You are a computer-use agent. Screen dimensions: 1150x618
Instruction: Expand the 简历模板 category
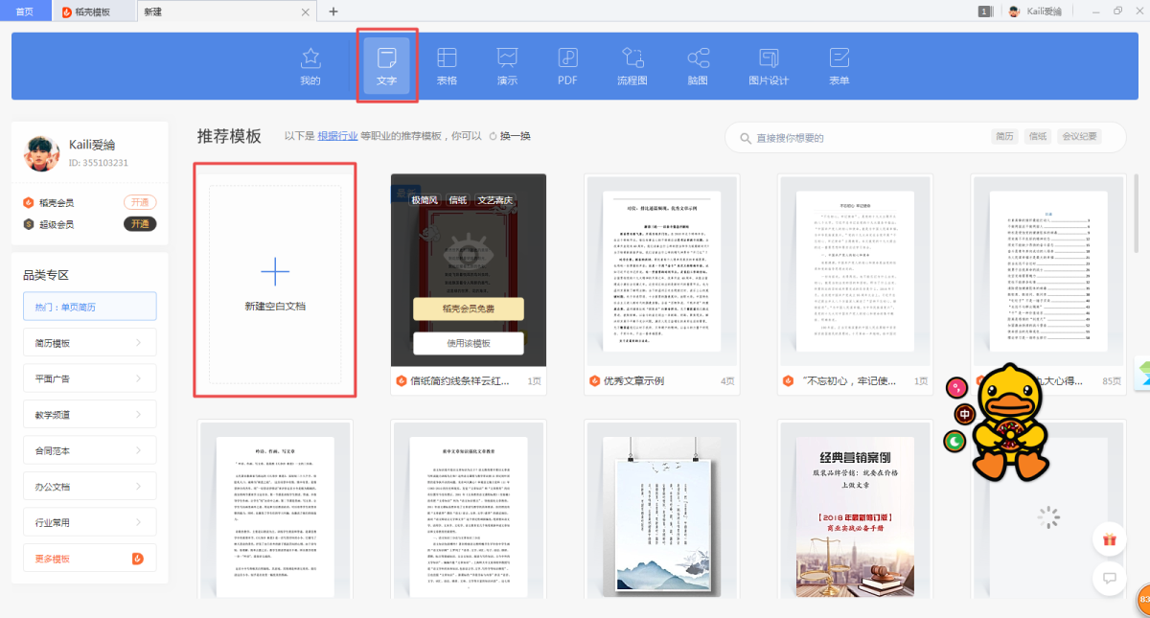coord(89,342)
